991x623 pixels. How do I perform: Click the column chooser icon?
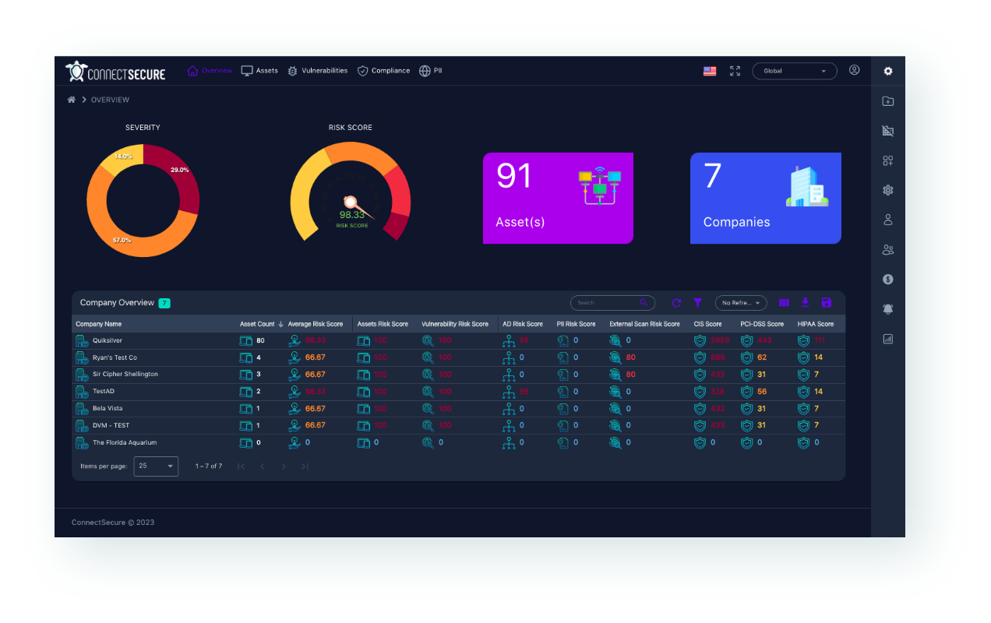click(x=784, y=303)
